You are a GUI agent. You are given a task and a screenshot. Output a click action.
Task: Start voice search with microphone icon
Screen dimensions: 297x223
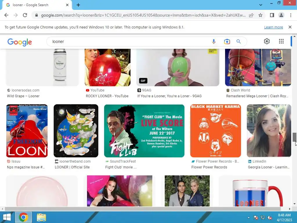click(214, 41)
